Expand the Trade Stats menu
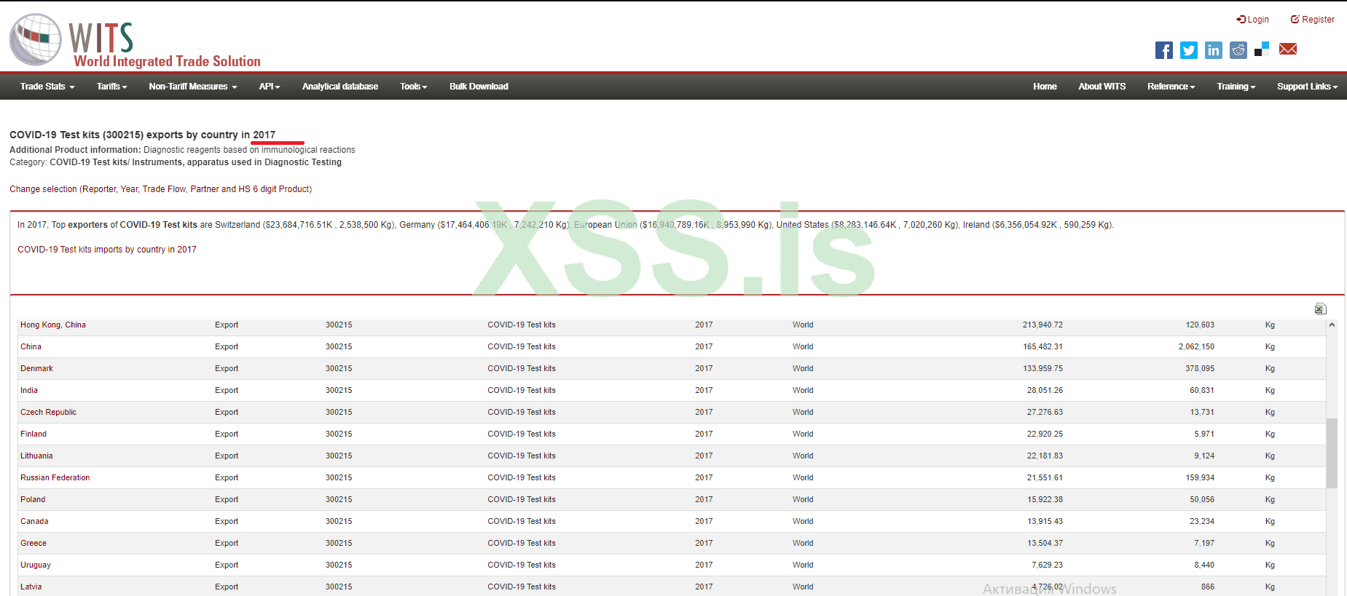The width and height of the screenshot is (1347, 596). pos(47,87)
